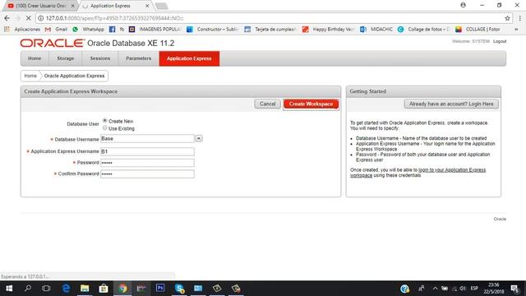Click Home breadcrumb link
The image size is (526, 296).
[30, 76]
